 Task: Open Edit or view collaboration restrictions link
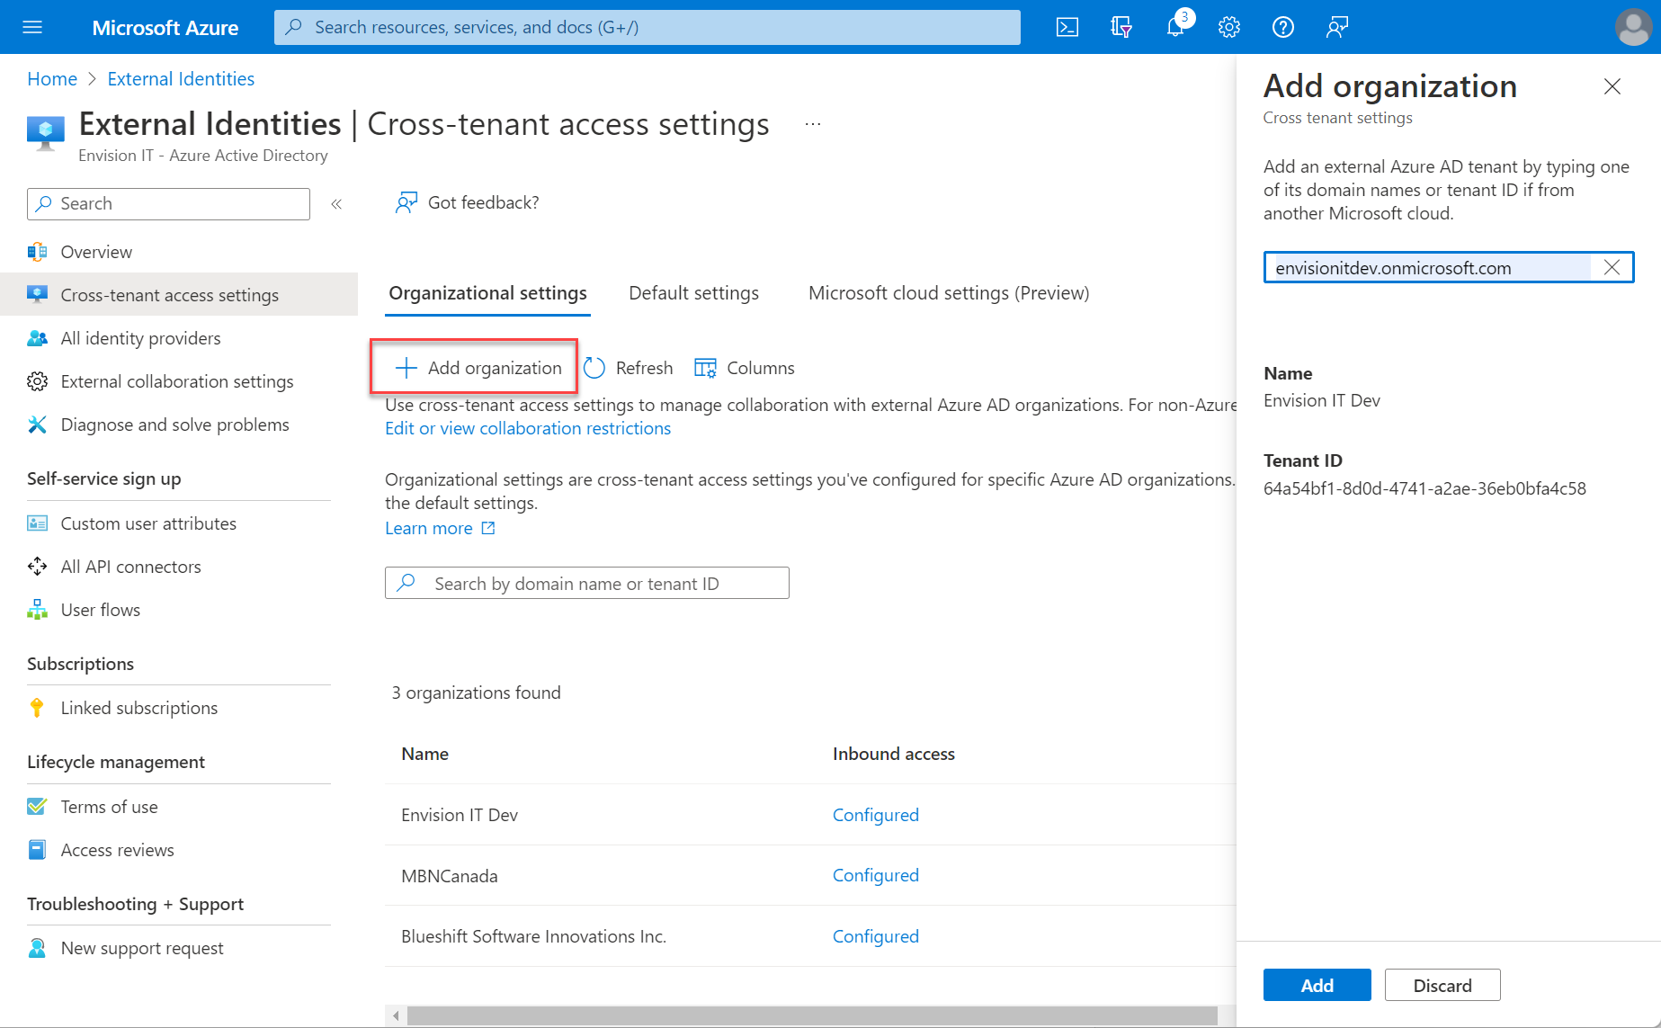[x=528, y=428]
